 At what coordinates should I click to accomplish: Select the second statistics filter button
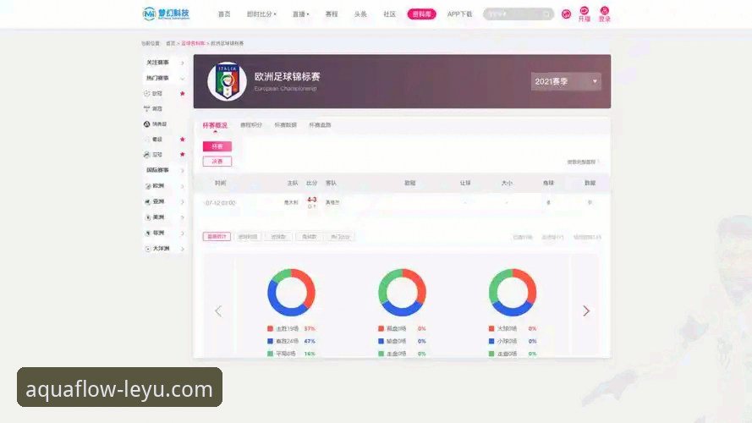tap(248, 236)
